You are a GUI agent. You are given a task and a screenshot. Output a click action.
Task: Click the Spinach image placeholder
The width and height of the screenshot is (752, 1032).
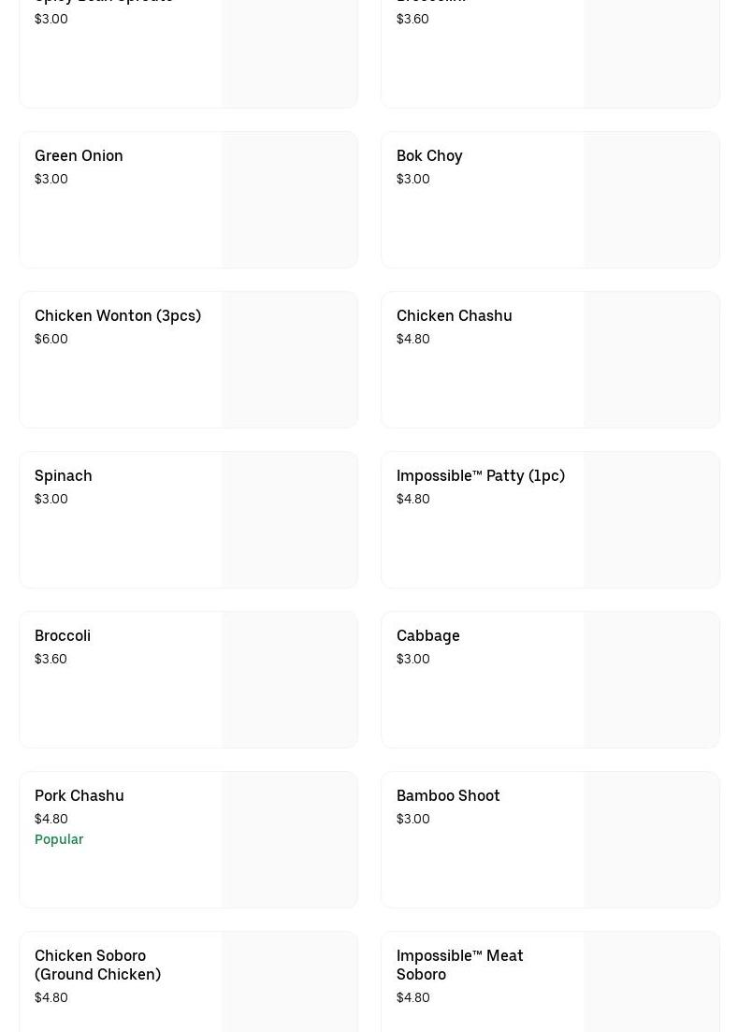pyautogui.click(x=289, y=519)
